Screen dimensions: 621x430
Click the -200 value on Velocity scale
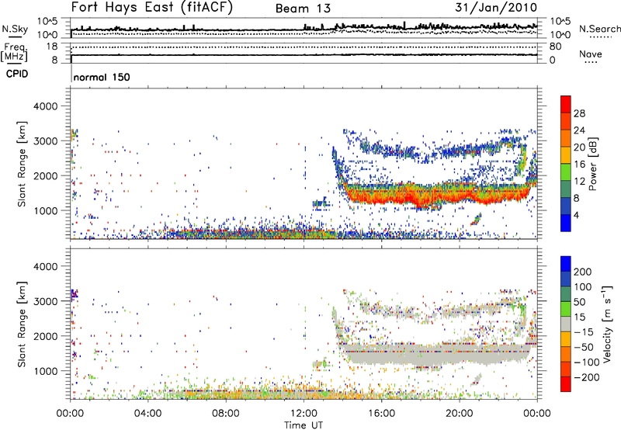[x=586, y=377]
